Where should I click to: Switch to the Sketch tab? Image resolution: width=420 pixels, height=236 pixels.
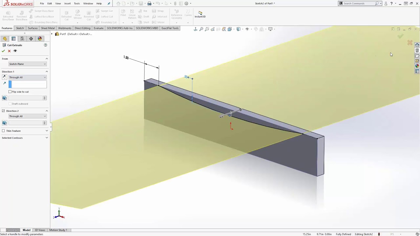20,28
